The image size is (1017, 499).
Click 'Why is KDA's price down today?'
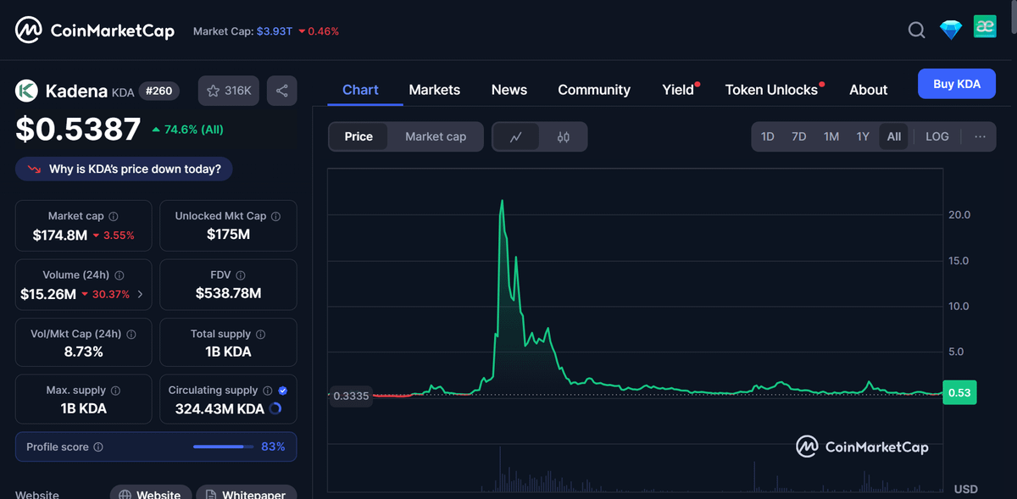coord(124,169)
